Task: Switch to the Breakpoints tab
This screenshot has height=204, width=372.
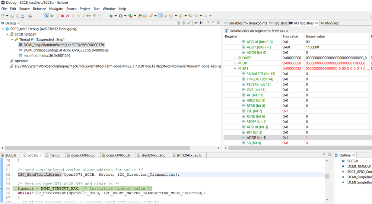Action: [256, 23]
